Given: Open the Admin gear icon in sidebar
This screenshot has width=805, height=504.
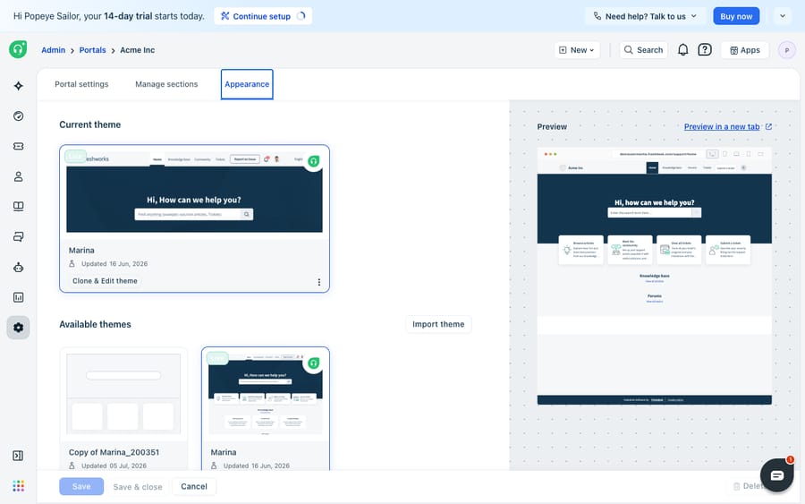Looking at the screenshot, I should [x=19, y=328].
